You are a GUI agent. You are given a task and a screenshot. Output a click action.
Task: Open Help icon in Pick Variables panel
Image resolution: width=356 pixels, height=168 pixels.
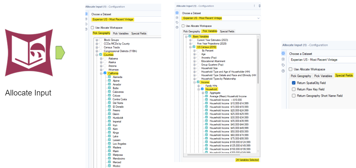coord(177,27)
